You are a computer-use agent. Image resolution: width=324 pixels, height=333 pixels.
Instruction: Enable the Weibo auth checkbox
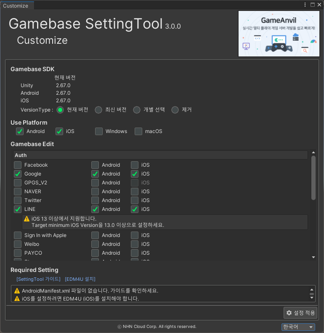click(x=18, y=244)
